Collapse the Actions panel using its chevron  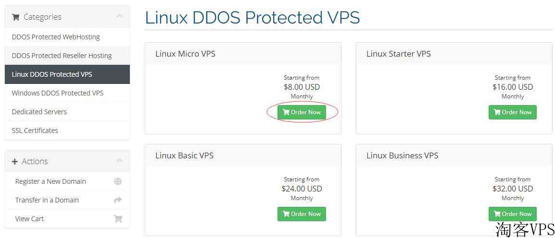pos(120,161)
